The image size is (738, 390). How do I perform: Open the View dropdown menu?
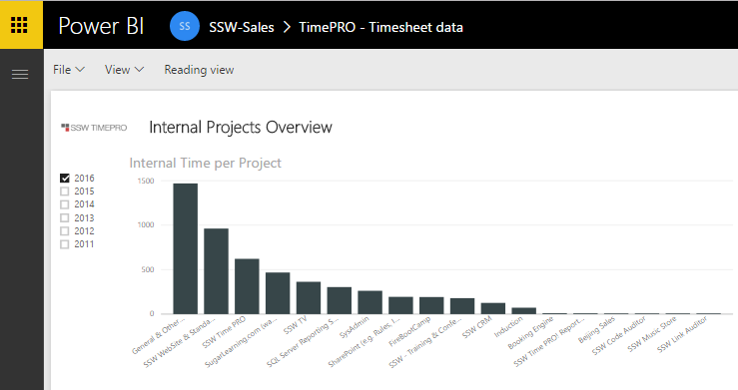coord(124,70)
